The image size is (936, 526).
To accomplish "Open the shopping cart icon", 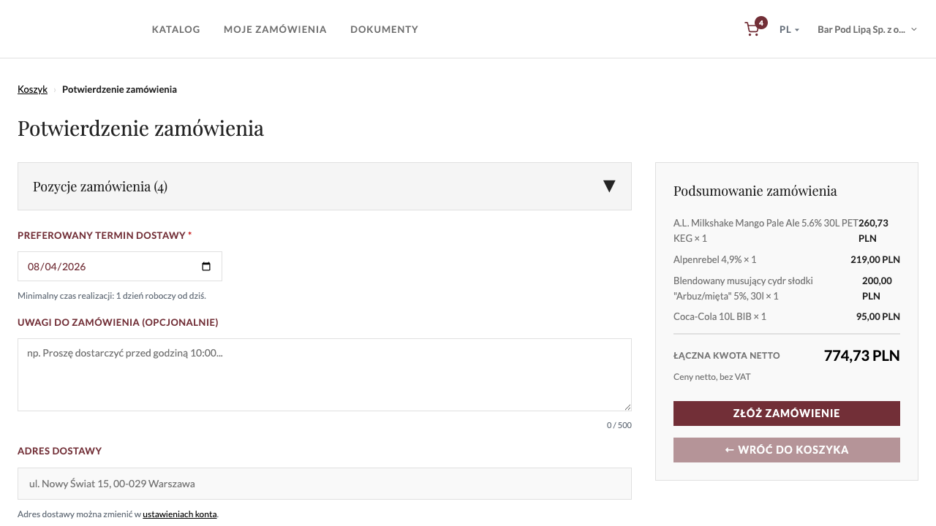I will (x=752, y=29).
